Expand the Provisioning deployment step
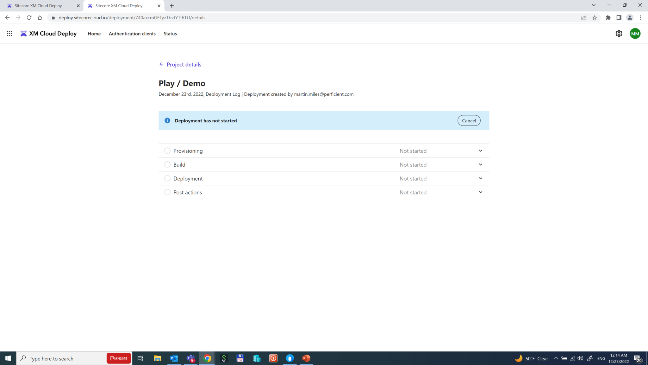This screenshot has height=365, width=648. click(x=480, y=150)
